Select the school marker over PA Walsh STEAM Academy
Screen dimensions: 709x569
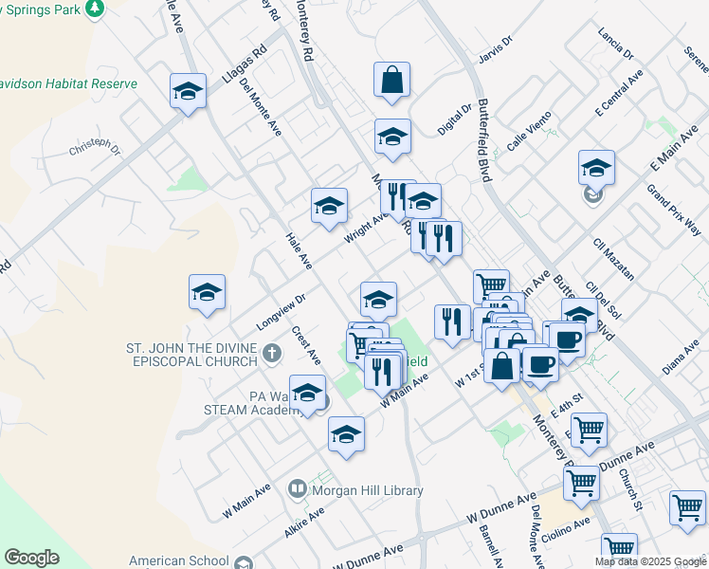pos(307,394)
